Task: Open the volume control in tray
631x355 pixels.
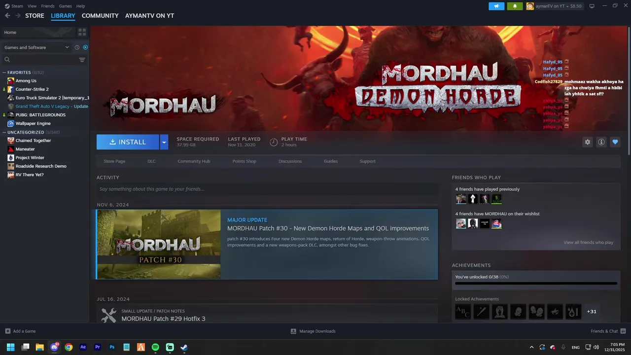Action: [596, 347]
